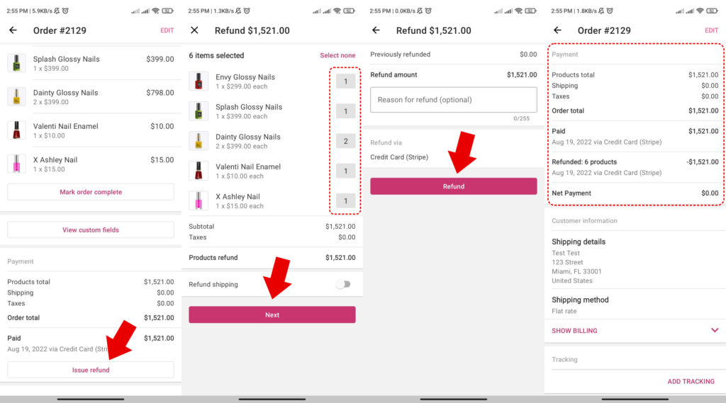Go back from the first Order #2129 screen
This screenshot has height=403, width=726.
click(x=13, y=30)
